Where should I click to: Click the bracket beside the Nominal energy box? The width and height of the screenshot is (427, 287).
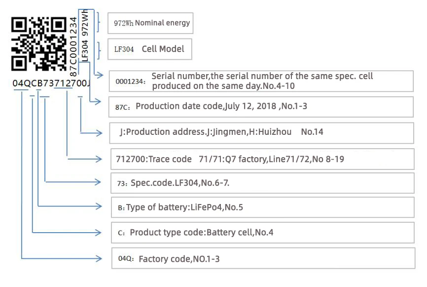tap(98, 22)
